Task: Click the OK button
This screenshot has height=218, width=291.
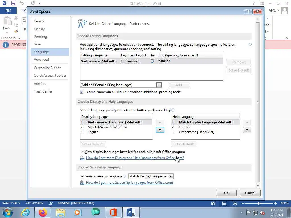Action: point(226,193)
